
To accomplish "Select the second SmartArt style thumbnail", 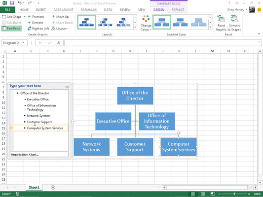I will [x=180, y=22].
